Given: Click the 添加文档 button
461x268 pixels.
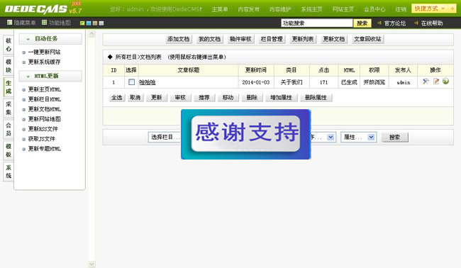Looking at the screenshot, I should 179,39.
